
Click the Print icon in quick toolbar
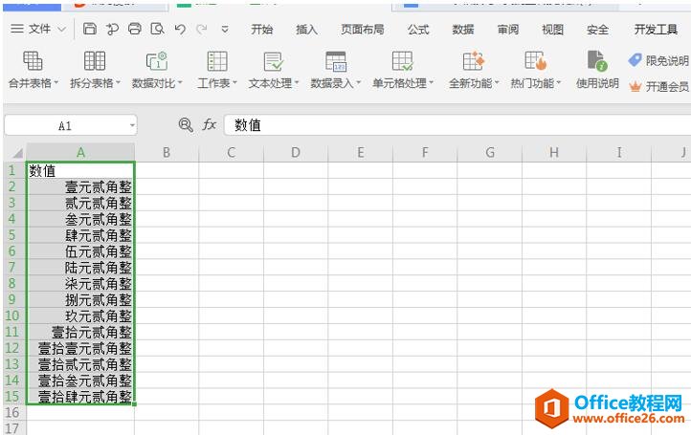click(135, 29)
